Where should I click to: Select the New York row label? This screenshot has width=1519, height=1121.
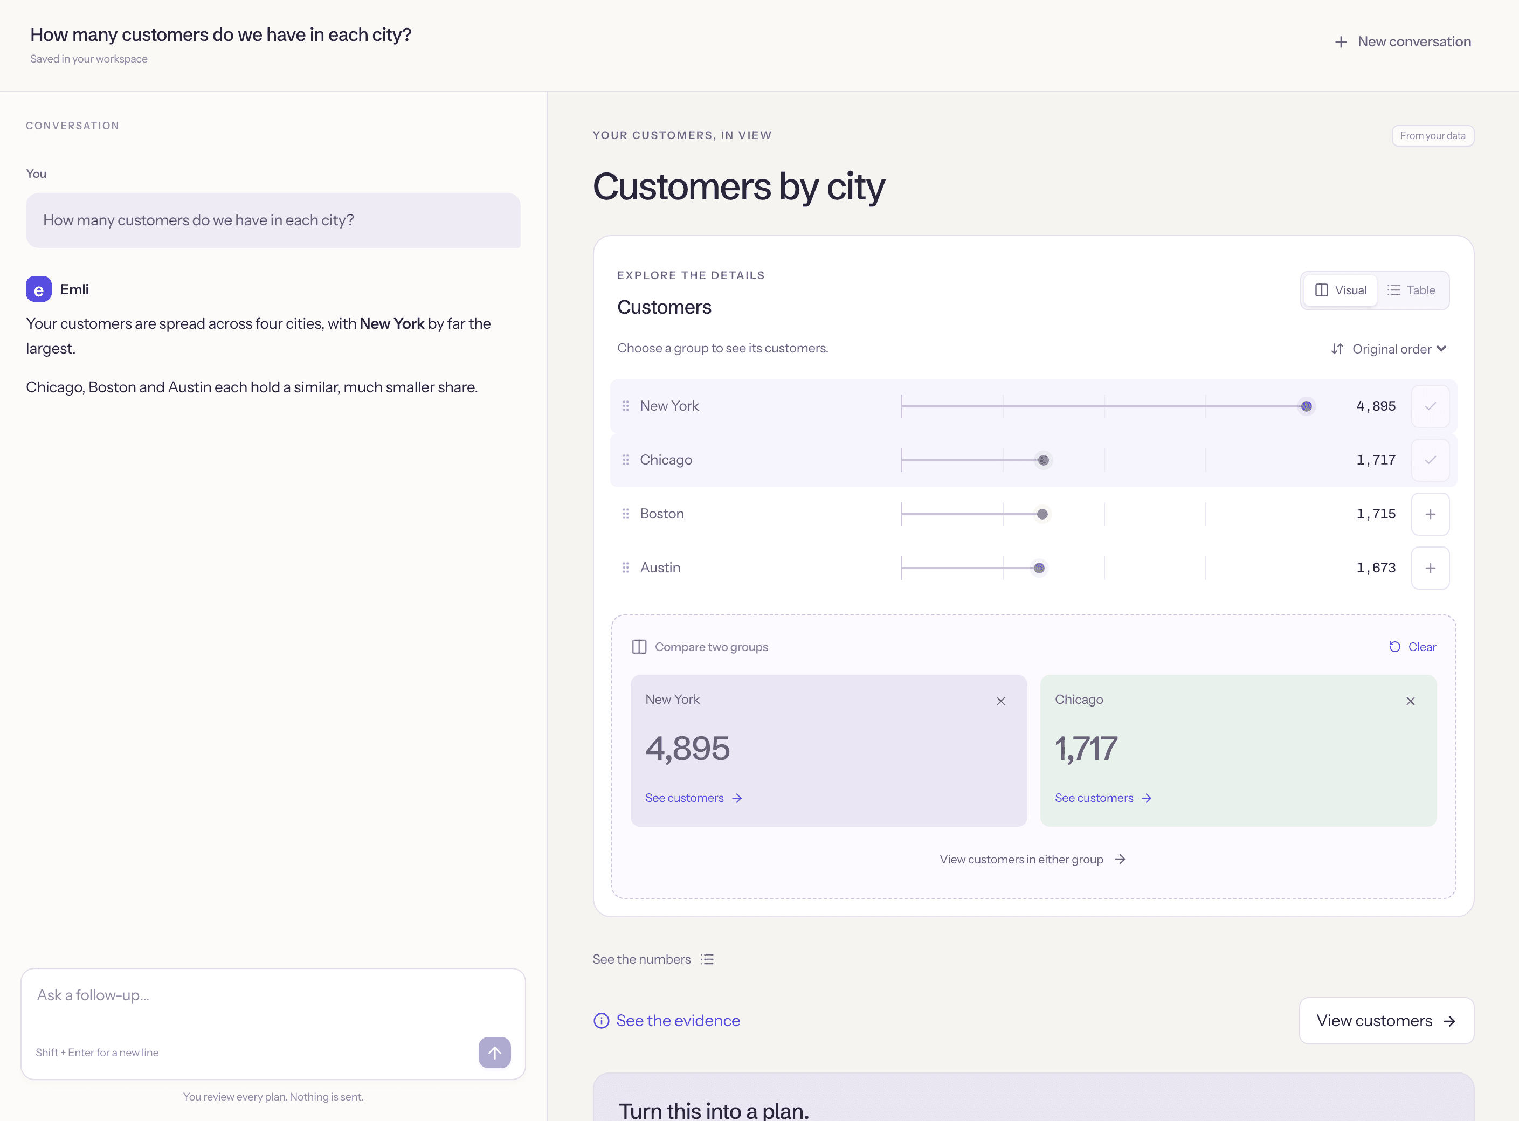click(668, 406)
